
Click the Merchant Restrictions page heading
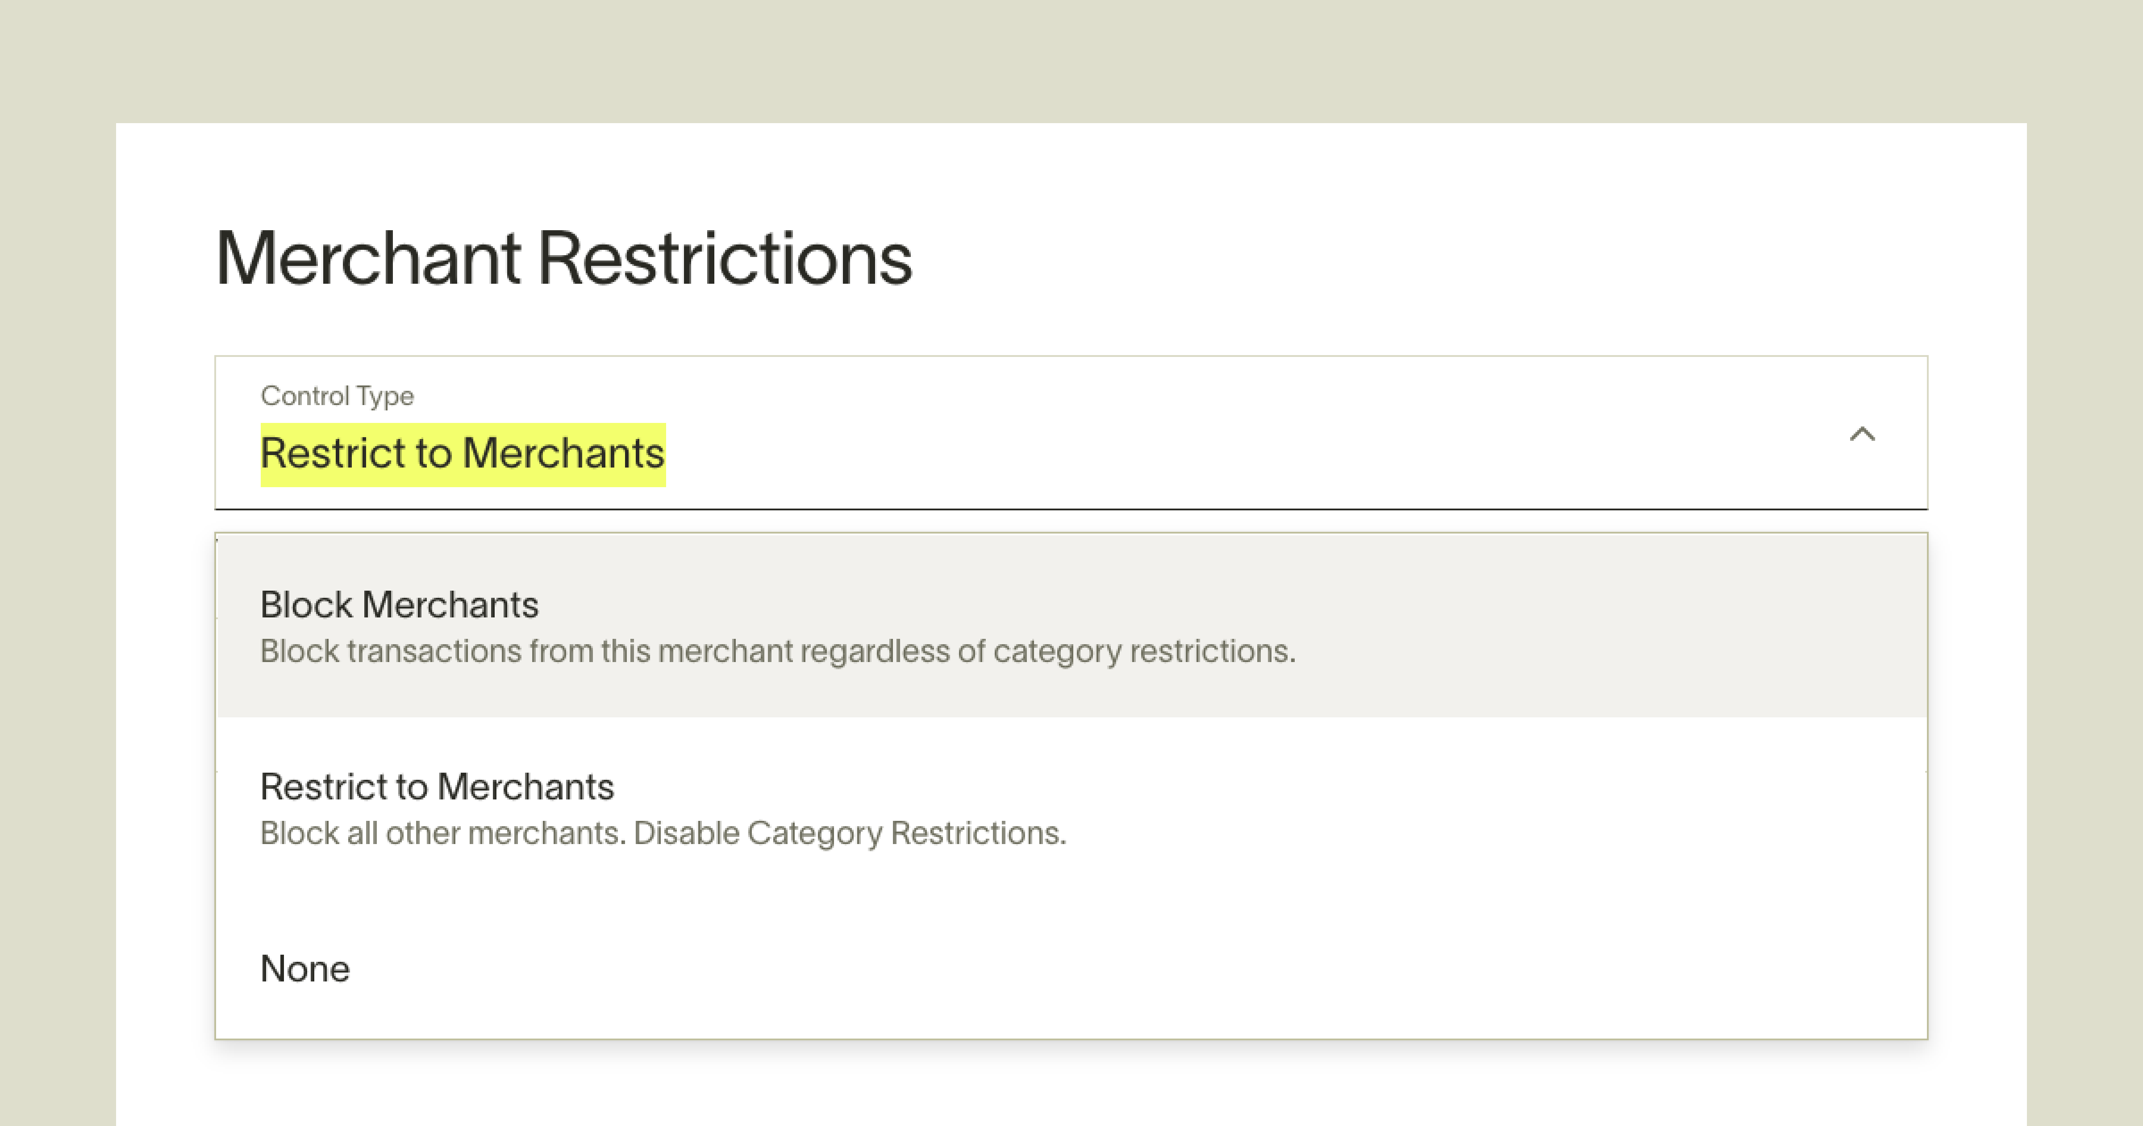[564, 258]
